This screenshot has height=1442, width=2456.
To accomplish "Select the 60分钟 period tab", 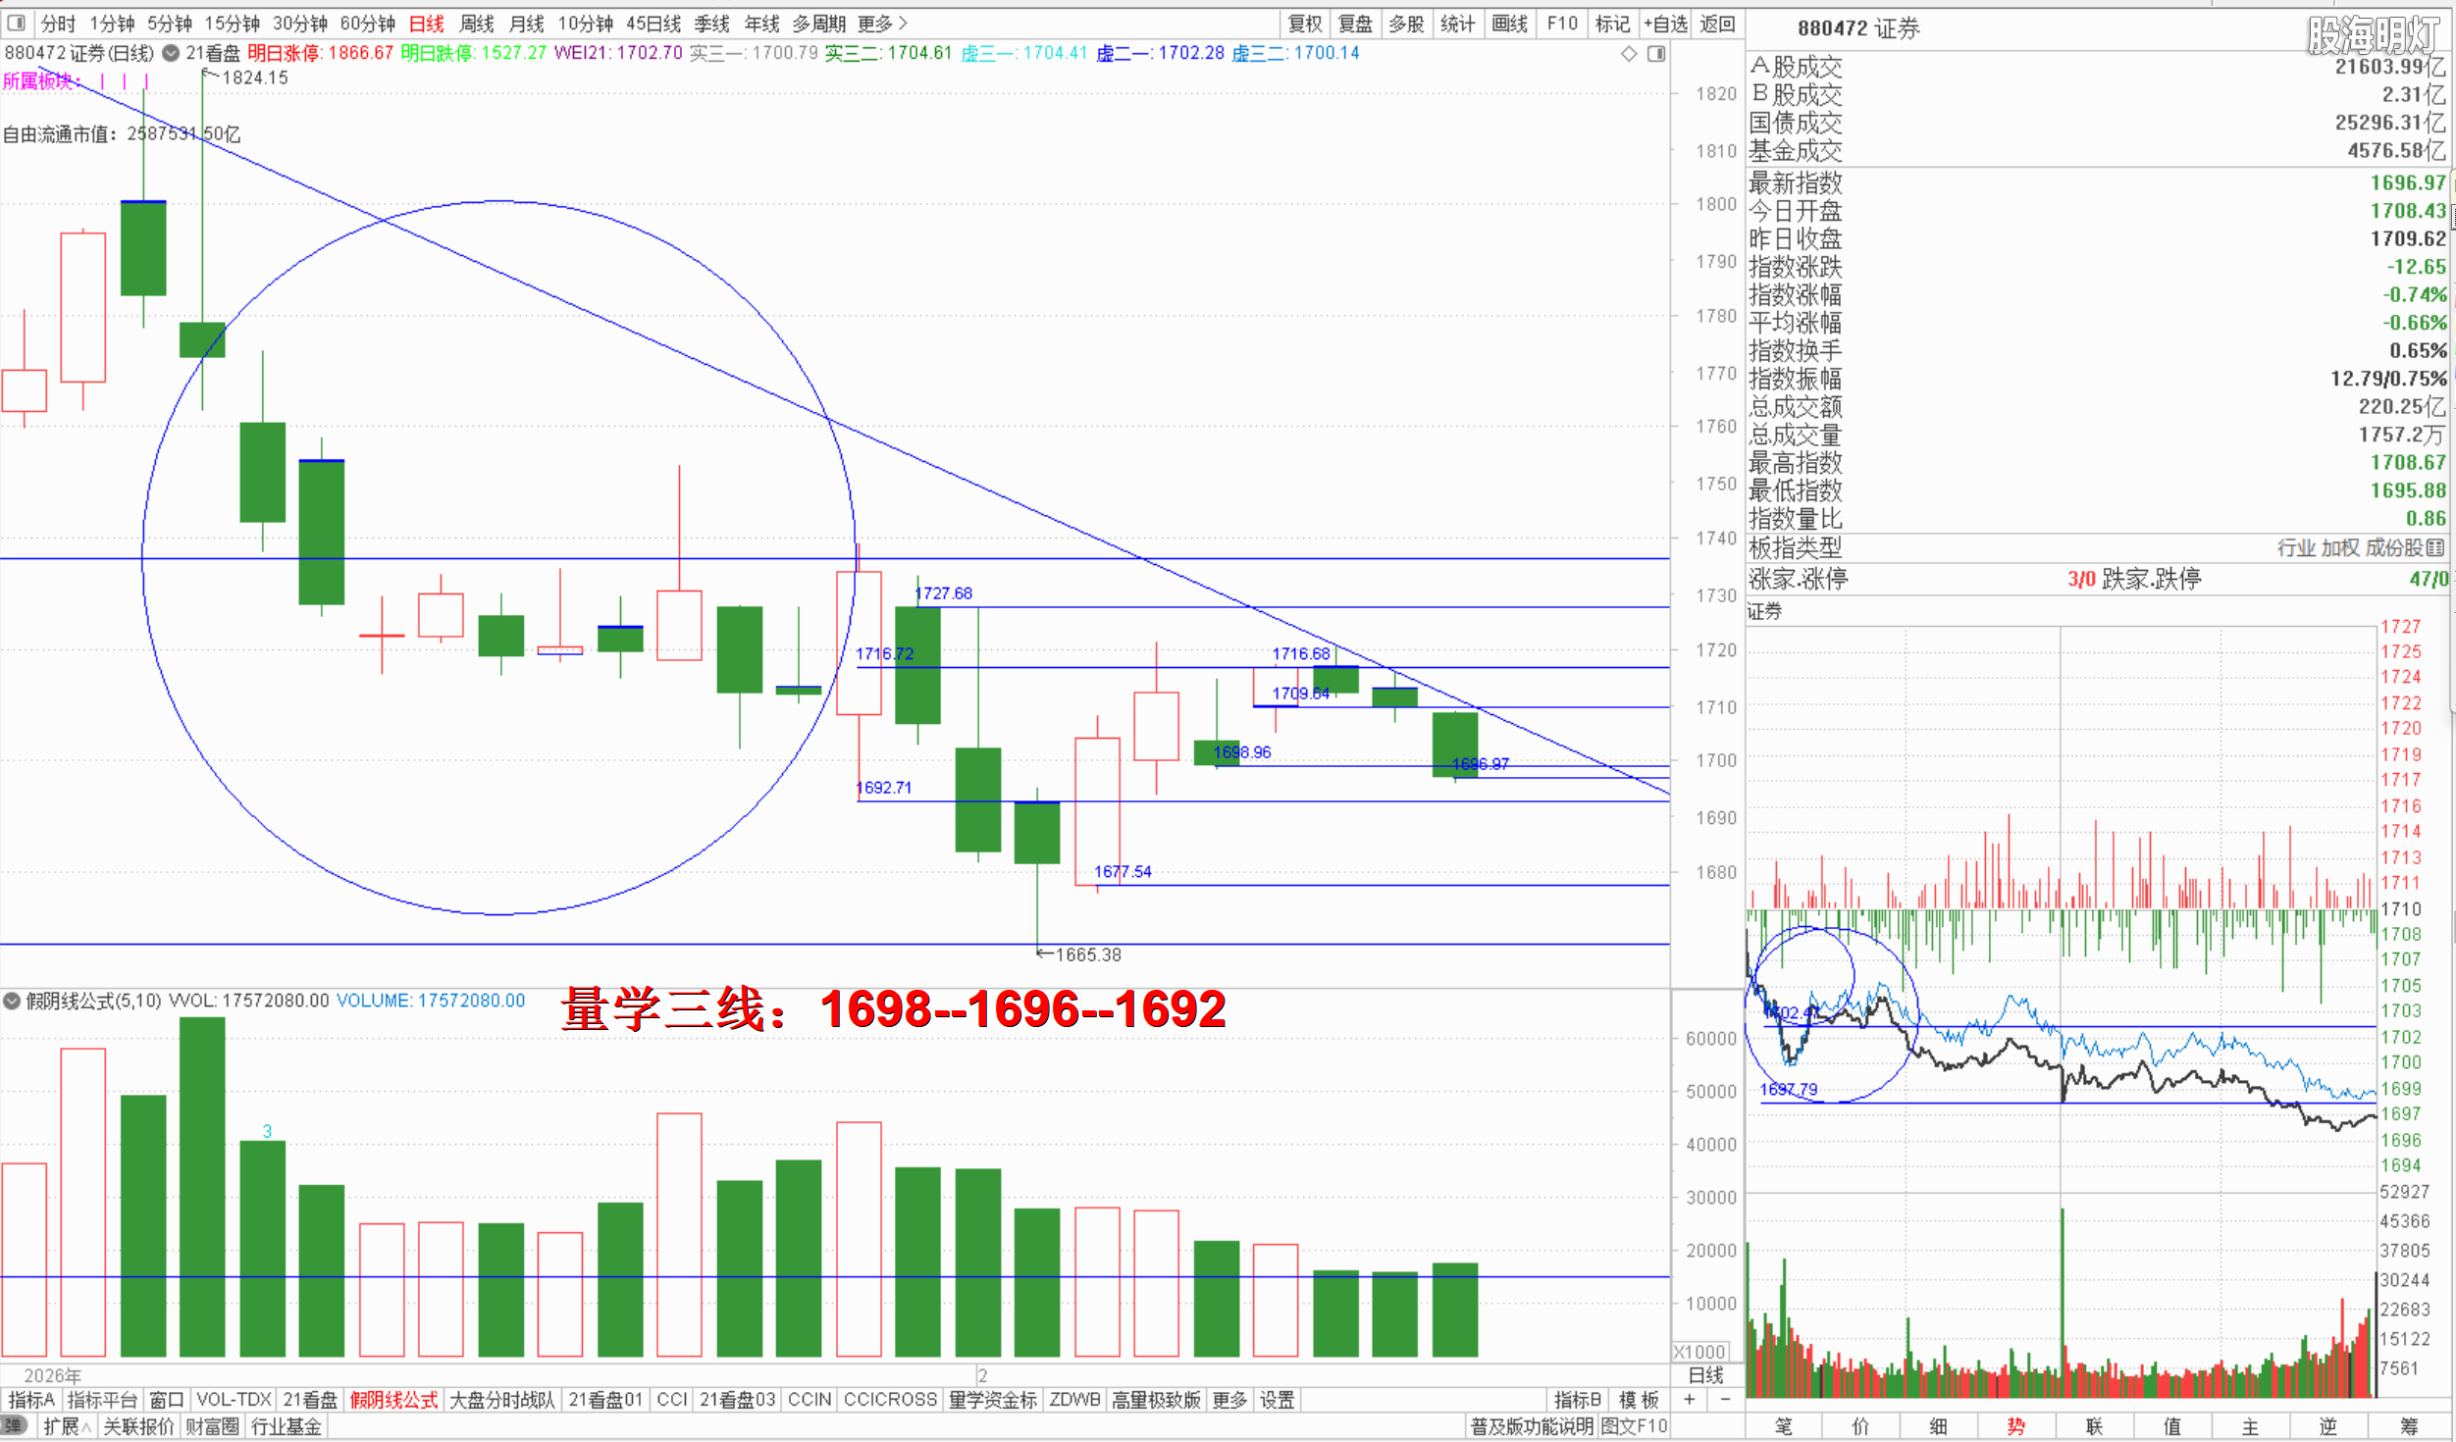I will (367, 23).
